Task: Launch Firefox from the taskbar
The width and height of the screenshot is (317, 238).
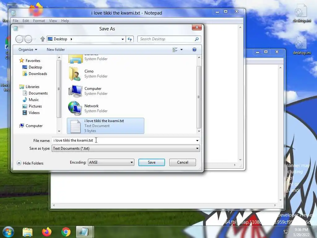Action: pyautogui.click(x=47, y=232)
